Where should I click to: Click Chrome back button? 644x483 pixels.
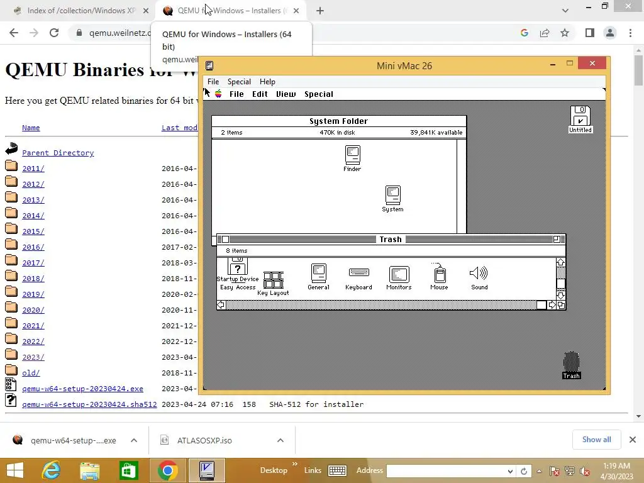click(x=14, y=33)
